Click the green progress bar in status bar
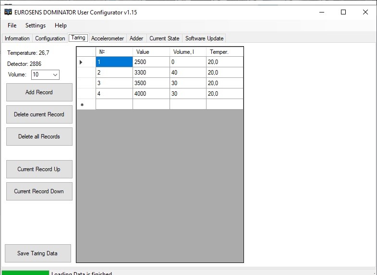This screenshot has height=275, width=377. pyautogui.click(x=25, y=273)
